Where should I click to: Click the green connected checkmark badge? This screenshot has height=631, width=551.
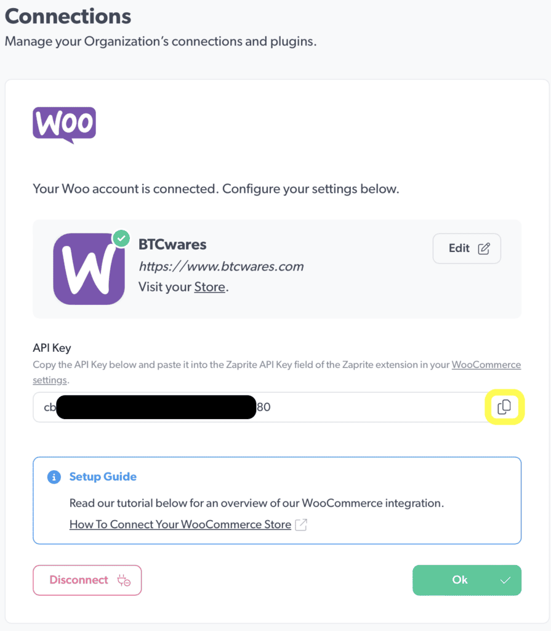(x=121, y=238)
